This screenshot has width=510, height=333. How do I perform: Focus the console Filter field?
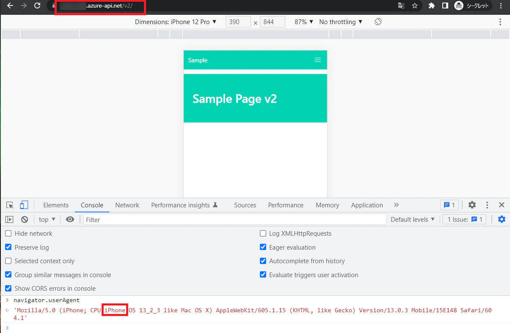234,220
